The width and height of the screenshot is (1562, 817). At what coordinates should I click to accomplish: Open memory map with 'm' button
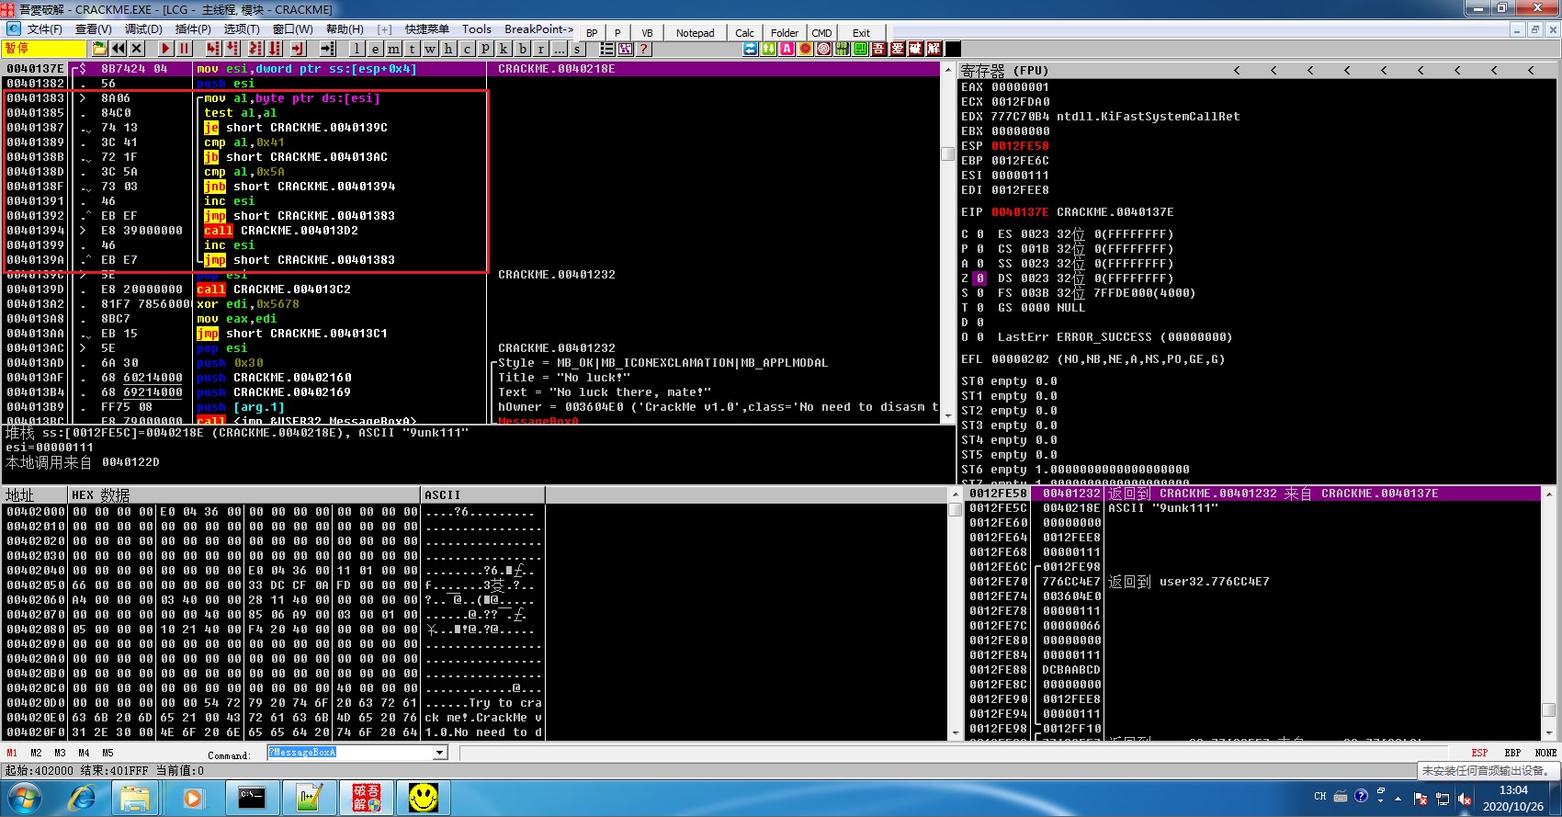click(x=393, y=49)
